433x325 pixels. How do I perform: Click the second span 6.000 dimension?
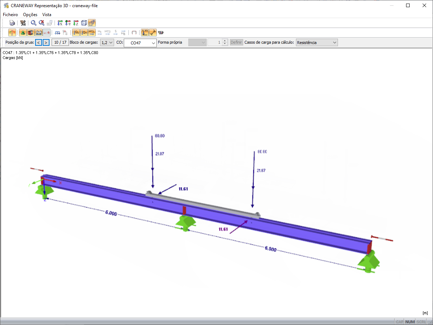tap(270, 249)
